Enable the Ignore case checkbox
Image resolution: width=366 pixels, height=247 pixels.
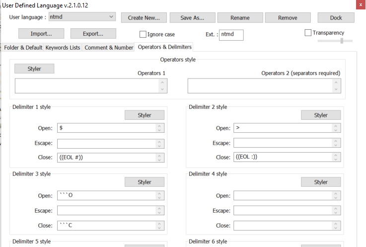click(x=143, y=35)
